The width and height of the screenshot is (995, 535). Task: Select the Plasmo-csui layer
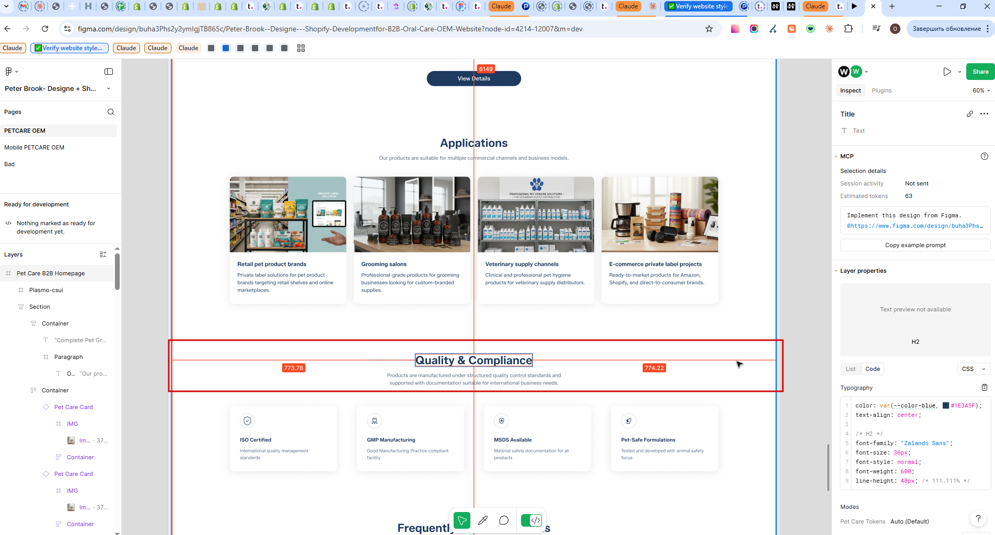(x=56, y=290)
